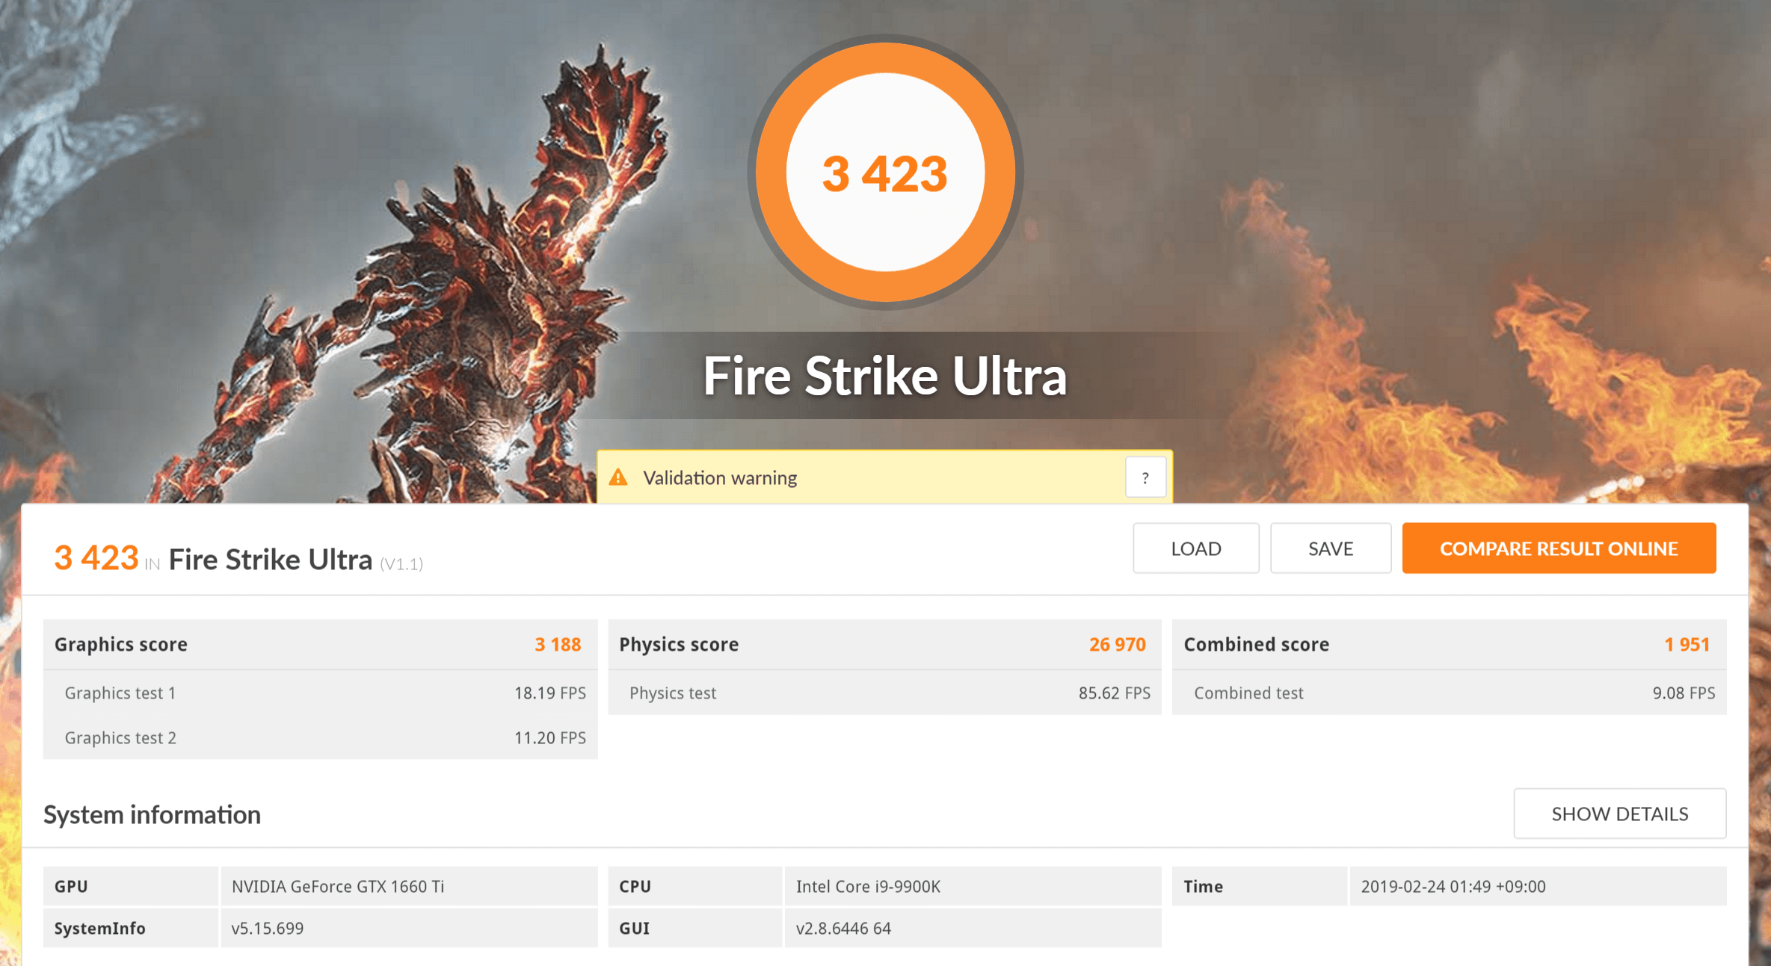The width and height of the screenshot is (1771, 966).
Task: Click the validation warning triangle icon
Action: pyautogui.click(x=618, y=477)
